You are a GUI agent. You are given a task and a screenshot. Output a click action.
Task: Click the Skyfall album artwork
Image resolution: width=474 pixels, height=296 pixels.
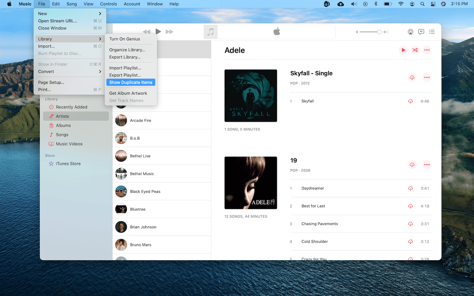click(251, 96)
